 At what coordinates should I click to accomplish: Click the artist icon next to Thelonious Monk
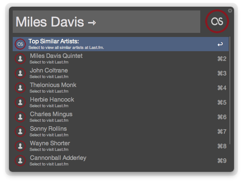pos(20,88)
